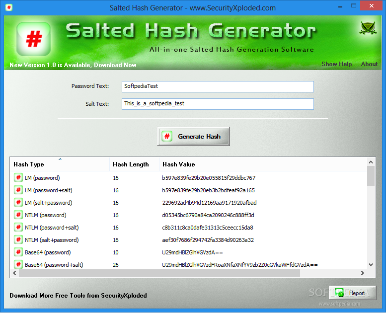
Task: Click the hash icon next to Base64 (password+salt)
Action: 18,264
